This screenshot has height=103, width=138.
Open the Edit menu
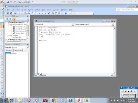(x=13, y=10)
